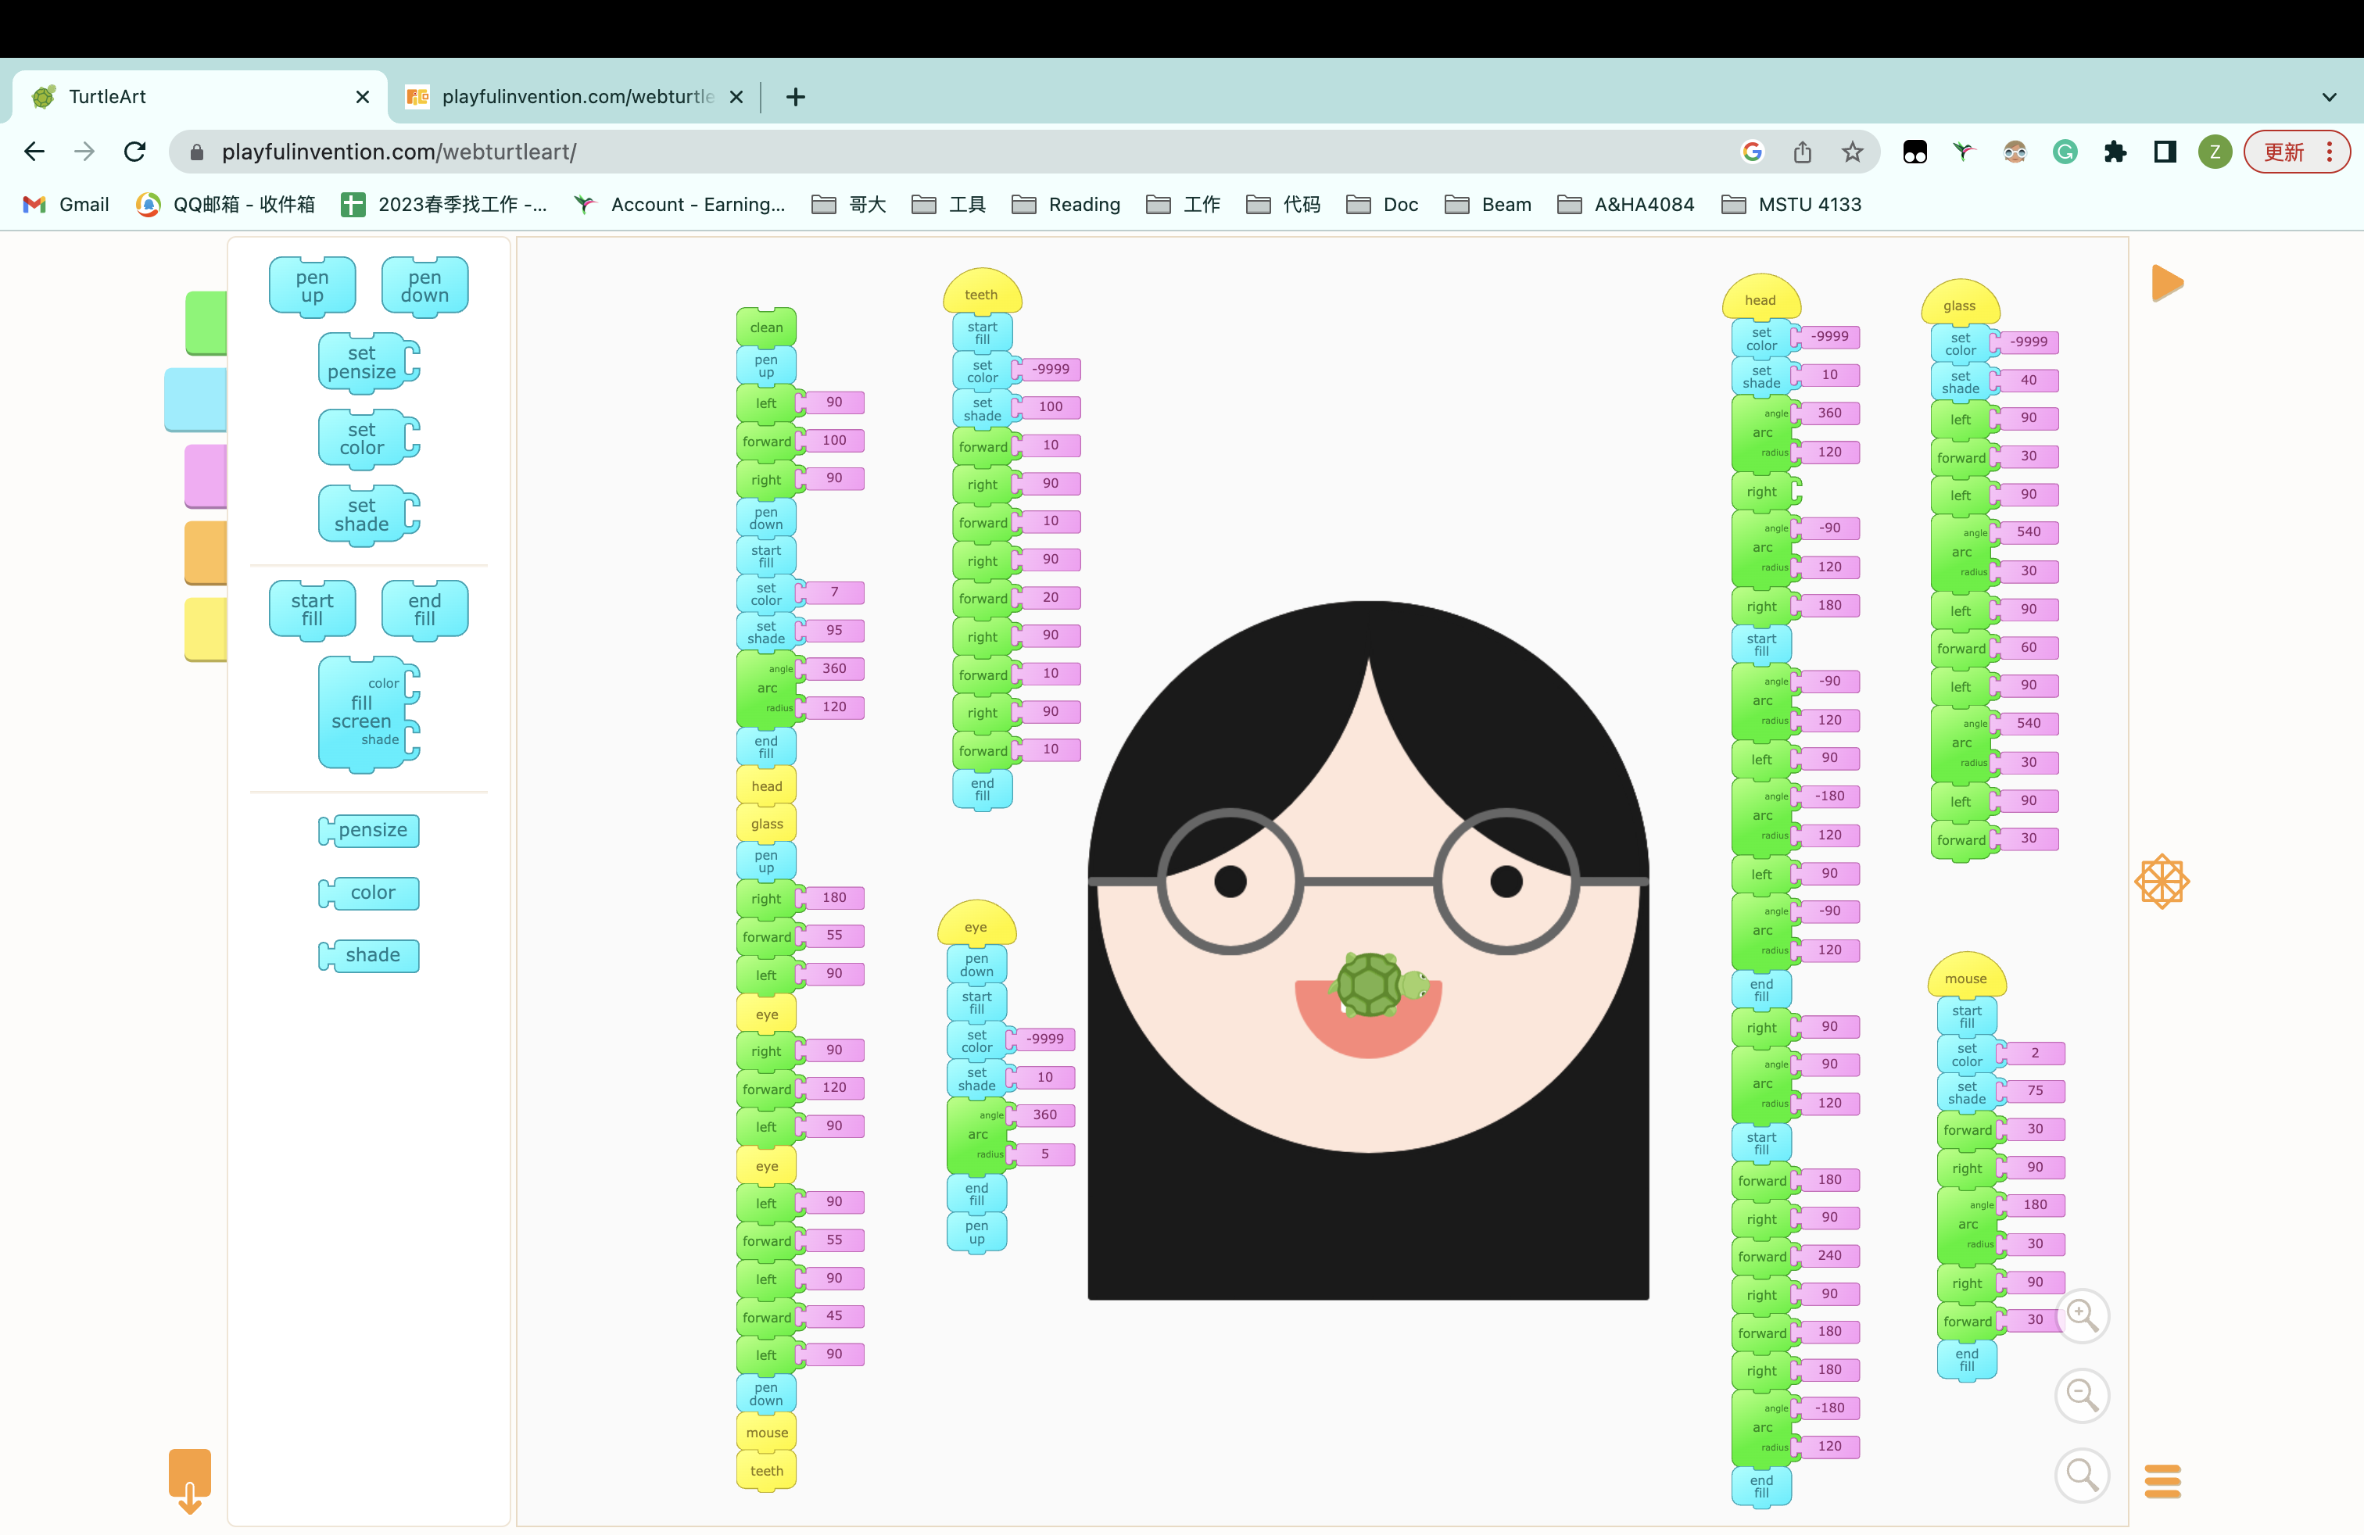Open Chrome extensions puzzle icon

(2115, 152)
